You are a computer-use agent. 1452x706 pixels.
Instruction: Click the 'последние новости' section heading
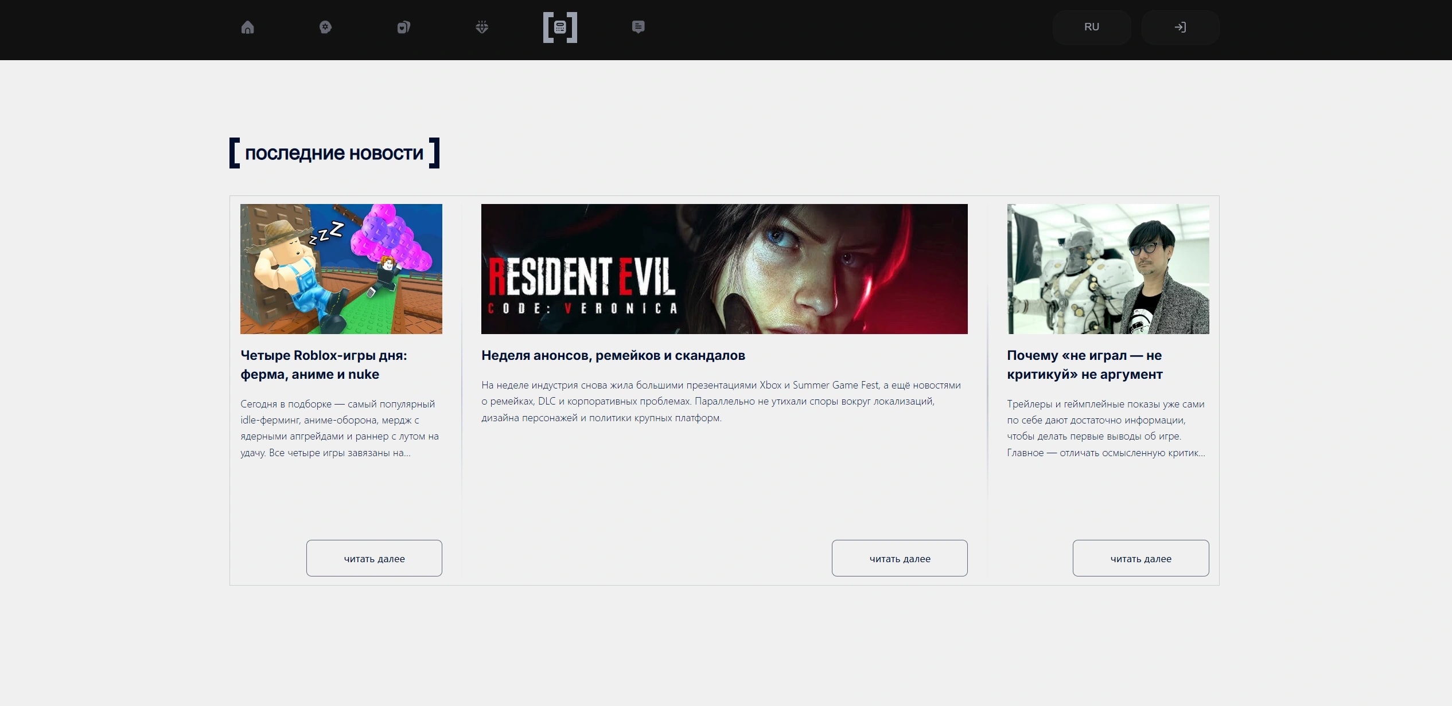(x=334, y=153)
